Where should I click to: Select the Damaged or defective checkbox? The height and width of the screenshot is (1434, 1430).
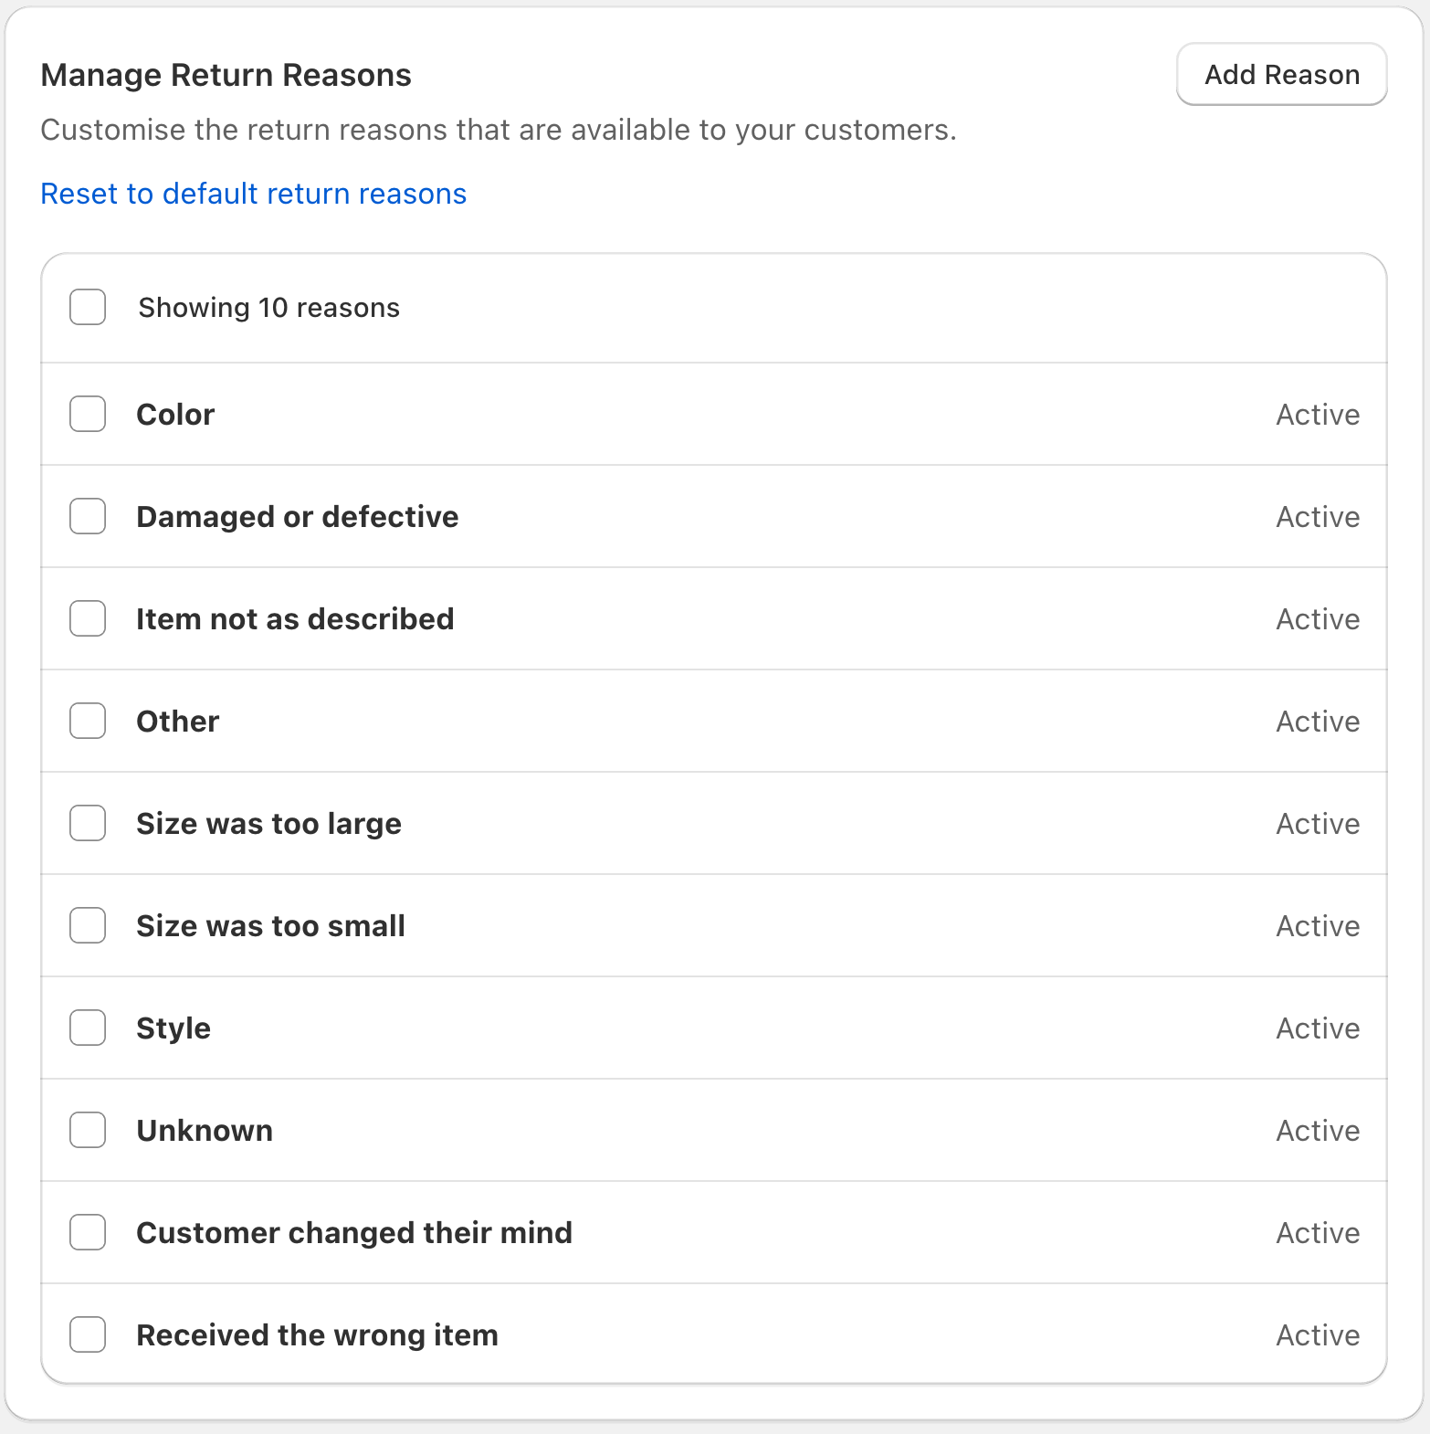tap(88, 517)
